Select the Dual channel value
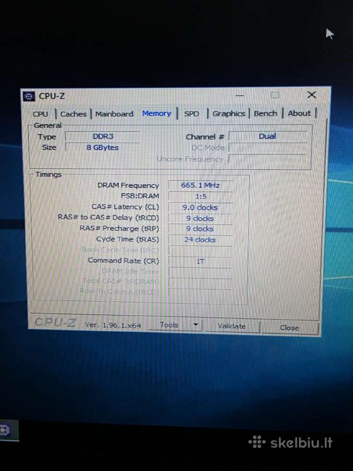Screen dimensions: 353x471 pos(267,137)
